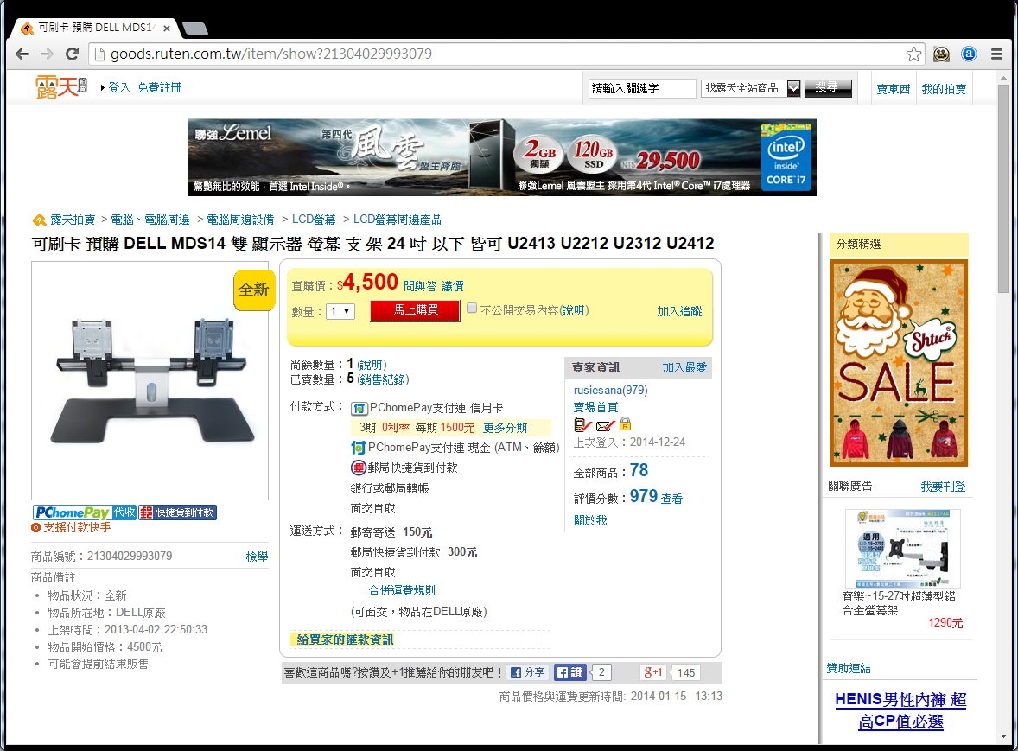This screenshot has height=751, width=1018.
Task: Click 加入追蹤 to track item
Action: tap(679, 312)
